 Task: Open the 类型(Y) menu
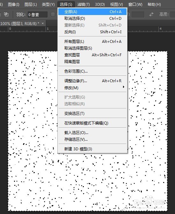[x=48, y=4]
